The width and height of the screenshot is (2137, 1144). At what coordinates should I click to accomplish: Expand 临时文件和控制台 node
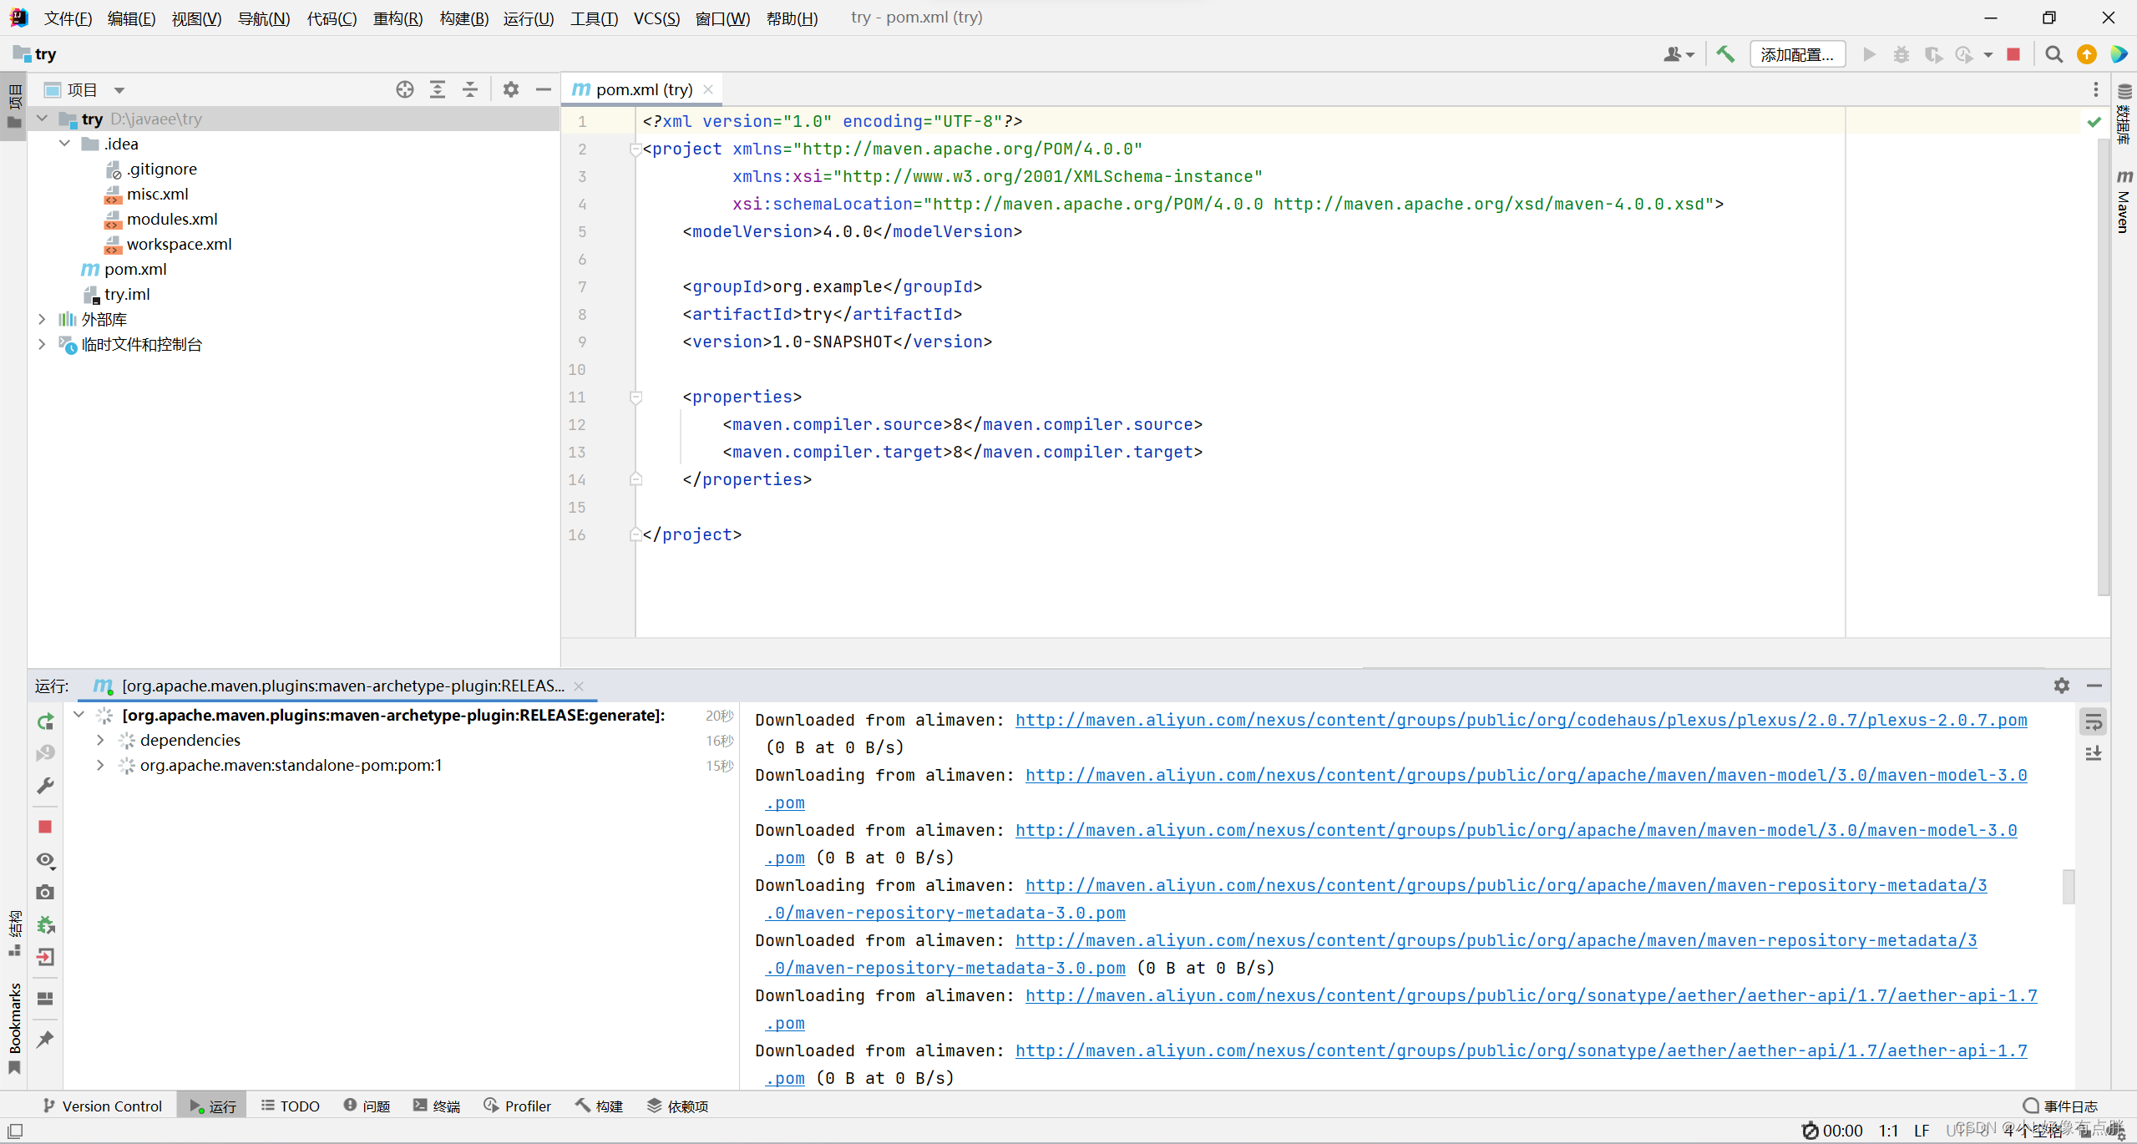(x=42, y=344)
